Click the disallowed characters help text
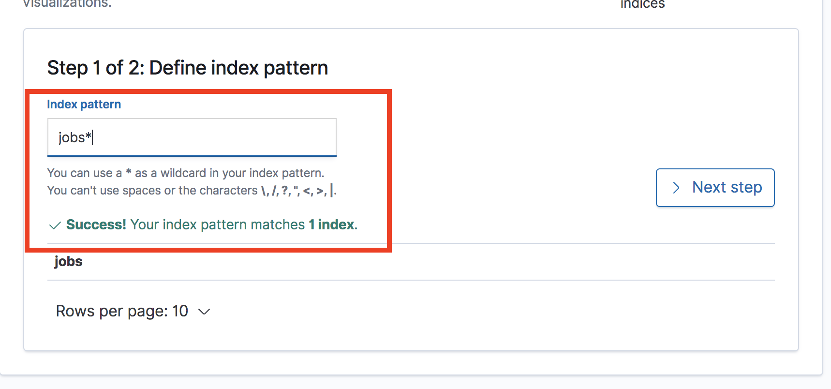The height and width of the screenshot is (389, 831). [x=191, y=191]
